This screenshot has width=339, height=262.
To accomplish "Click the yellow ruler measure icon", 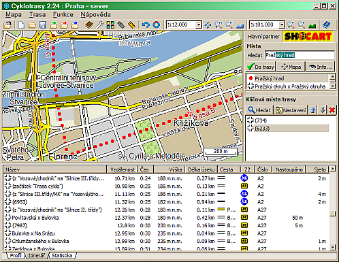I will (x=132, y=24).
